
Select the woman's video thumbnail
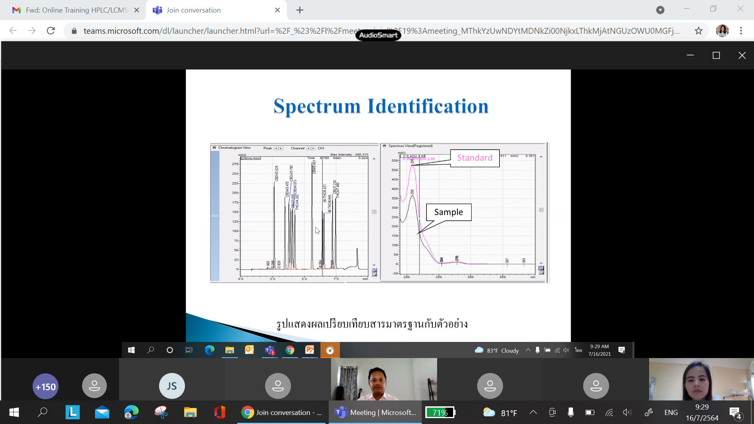[701, 379]
